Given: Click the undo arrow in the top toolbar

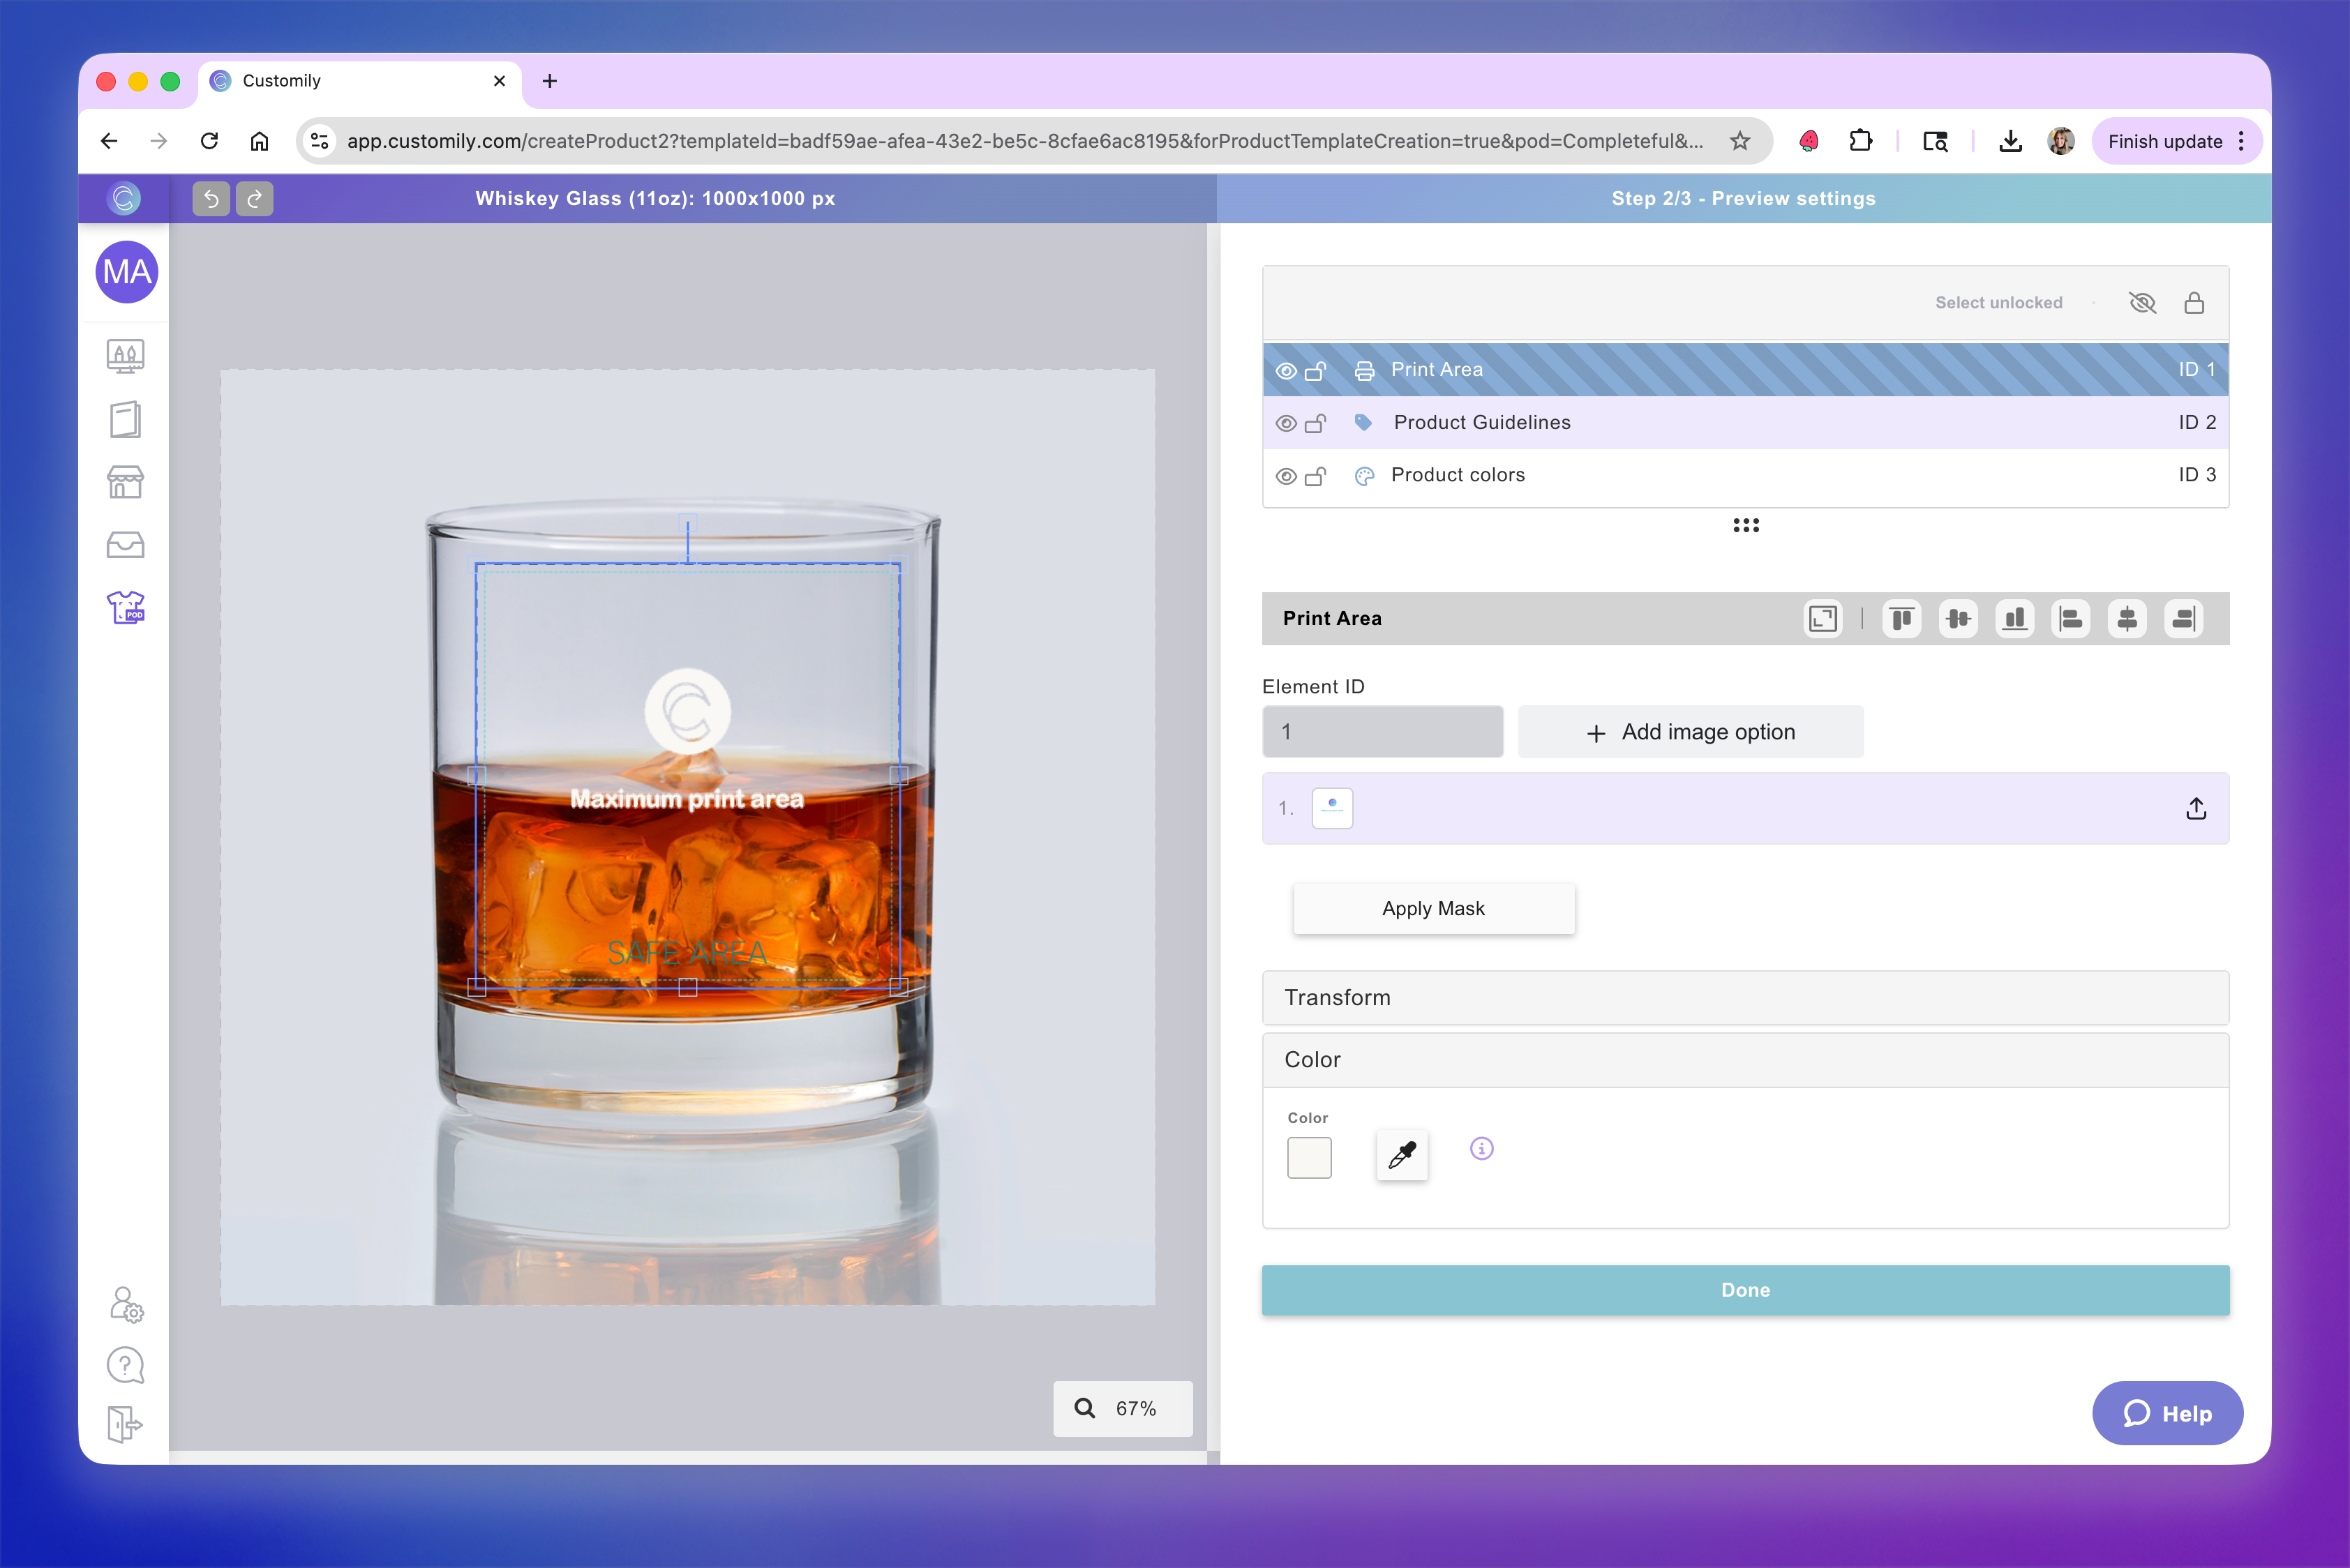Looking at the screenshot, I should click(210, 198).
